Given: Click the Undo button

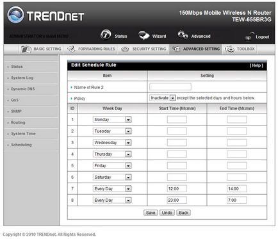Looking at the screenshot, I should (167, 213).
